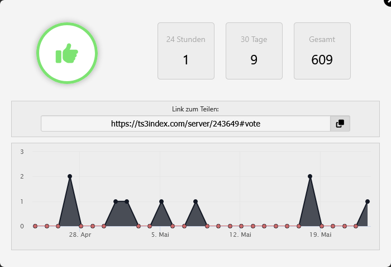Select the data point with value 1 at 5. Mai

point(161,202)
